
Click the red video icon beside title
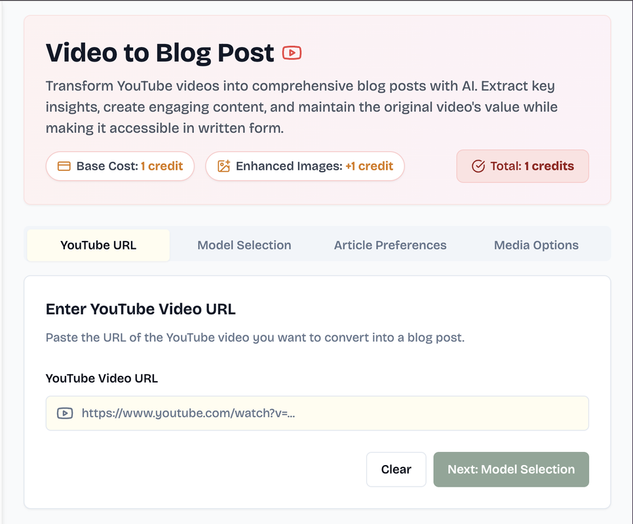292,53
